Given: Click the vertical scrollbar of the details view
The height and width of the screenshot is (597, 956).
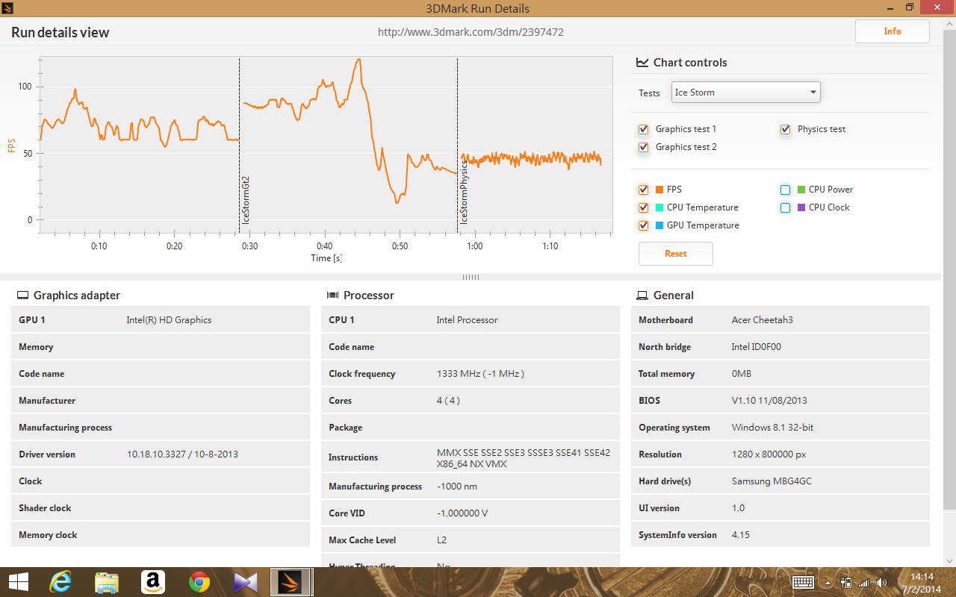Looking at the screenshot, I should pyautogui.click(x=949, y=269).
